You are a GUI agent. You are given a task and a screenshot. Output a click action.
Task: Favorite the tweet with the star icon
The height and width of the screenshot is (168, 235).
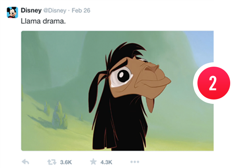point(93,162)
